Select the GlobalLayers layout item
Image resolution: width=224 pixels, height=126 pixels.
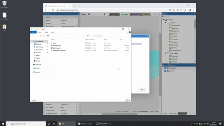click(x=176, y=50)
